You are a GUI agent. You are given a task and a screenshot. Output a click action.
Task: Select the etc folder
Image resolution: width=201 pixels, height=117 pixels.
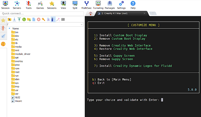[x=15, y=39]
